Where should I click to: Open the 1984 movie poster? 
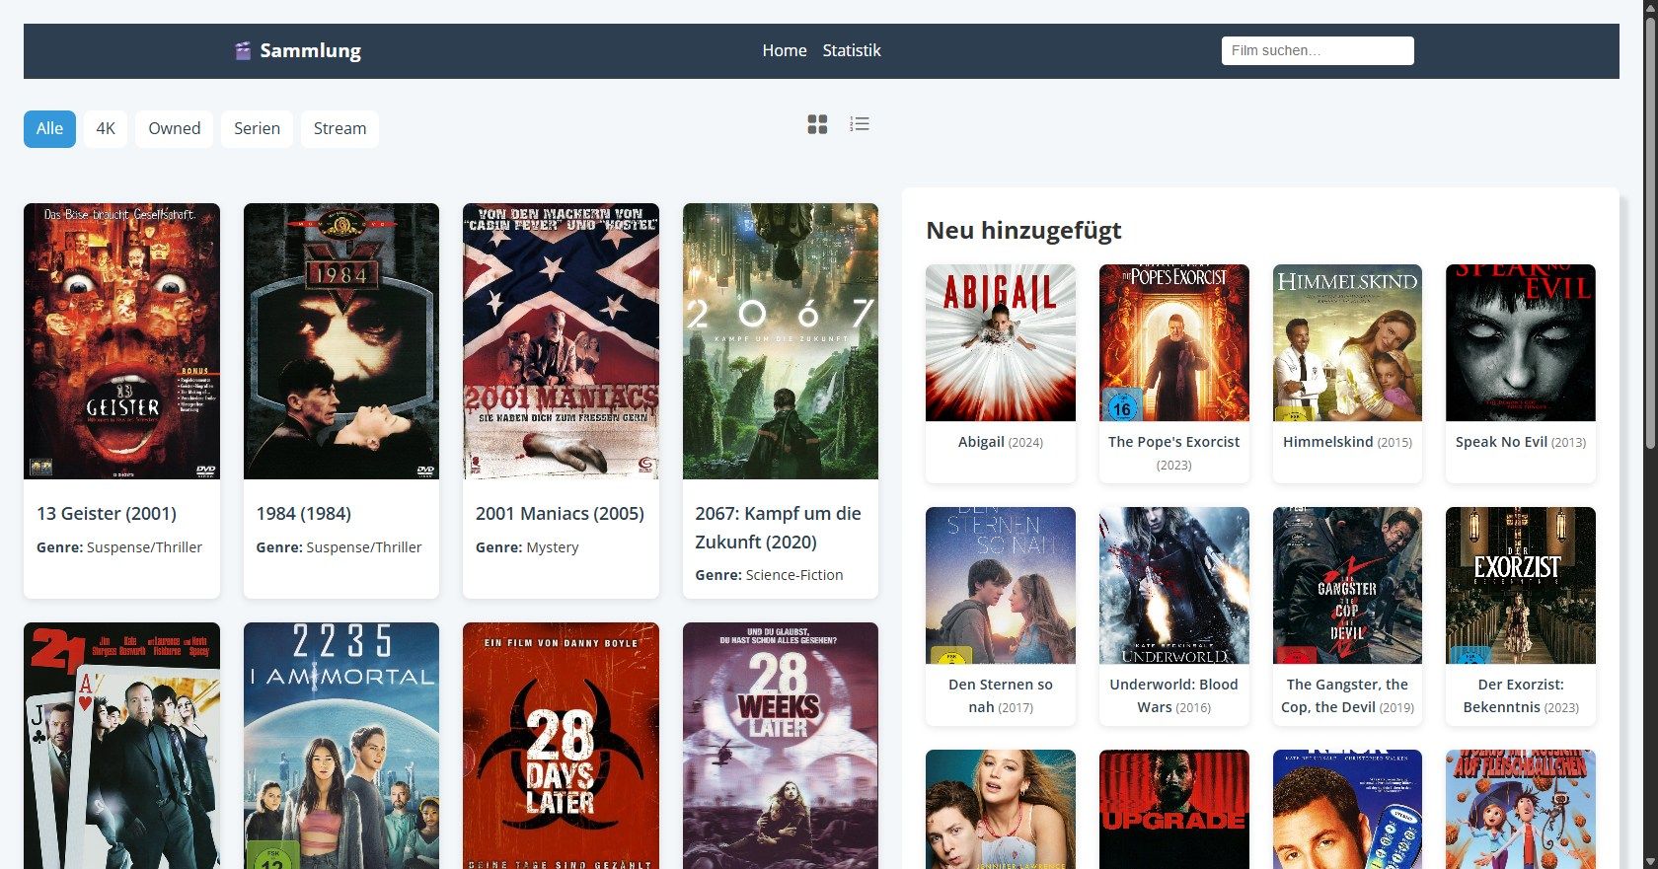341,341
